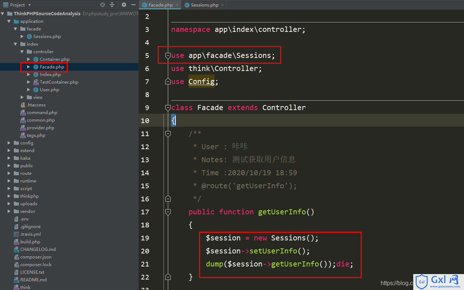Viewport: 464px width, 290px height.
Task: Click the kaka folder icon
Action: click(x=16, y=158)
